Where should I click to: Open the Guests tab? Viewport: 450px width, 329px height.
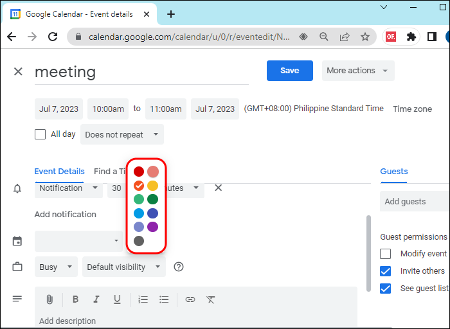point(394,172)
